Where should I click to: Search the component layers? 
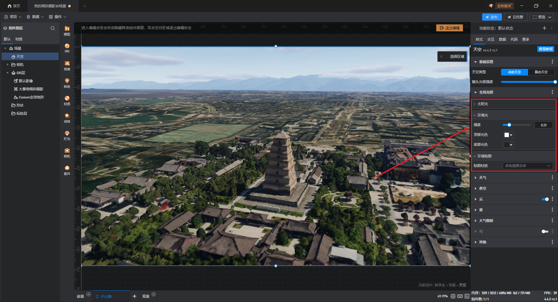53,28
